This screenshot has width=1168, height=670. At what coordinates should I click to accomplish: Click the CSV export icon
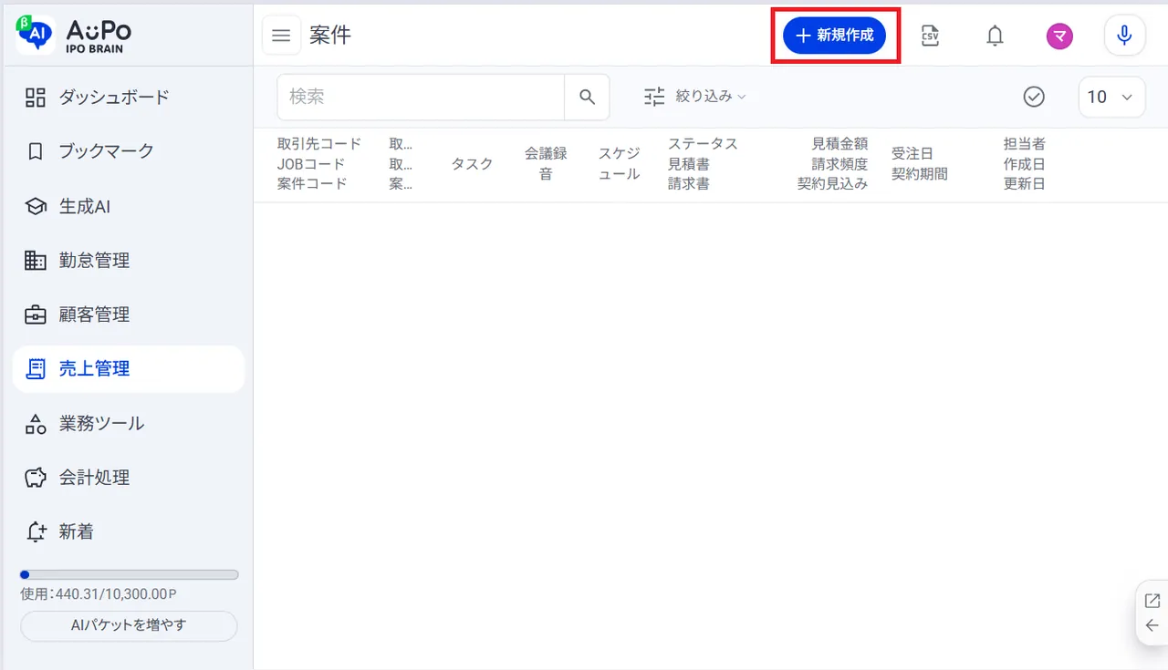point(930,36)
